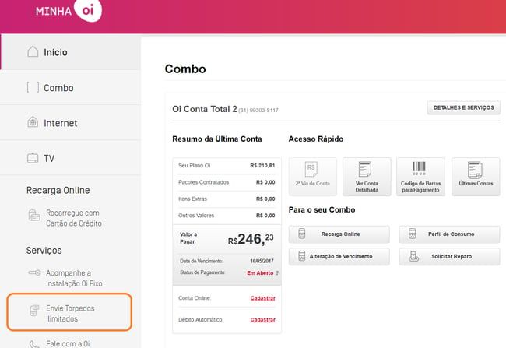
Task: Go to the TV section
Action: coord(70,158)
